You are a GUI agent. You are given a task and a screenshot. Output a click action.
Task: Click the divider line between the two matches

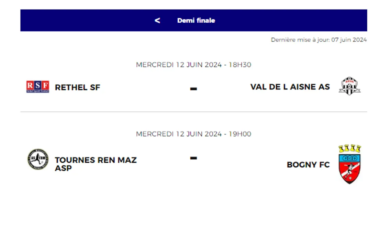coord(193,112)
